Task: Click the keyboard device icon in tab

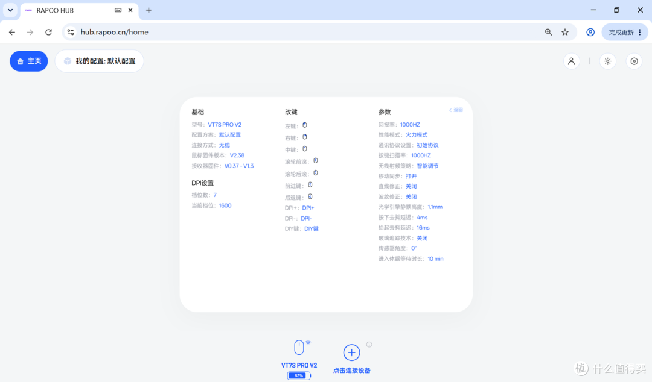Action: [x=118, y=10]
